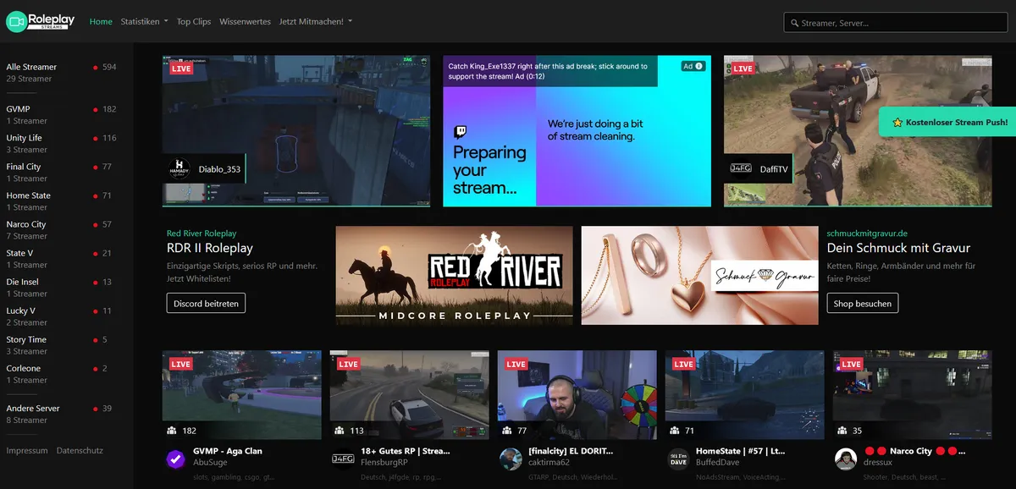Open Red River Roleplay link
Viewport: 1016px width, 489px height.
(202, 234)
